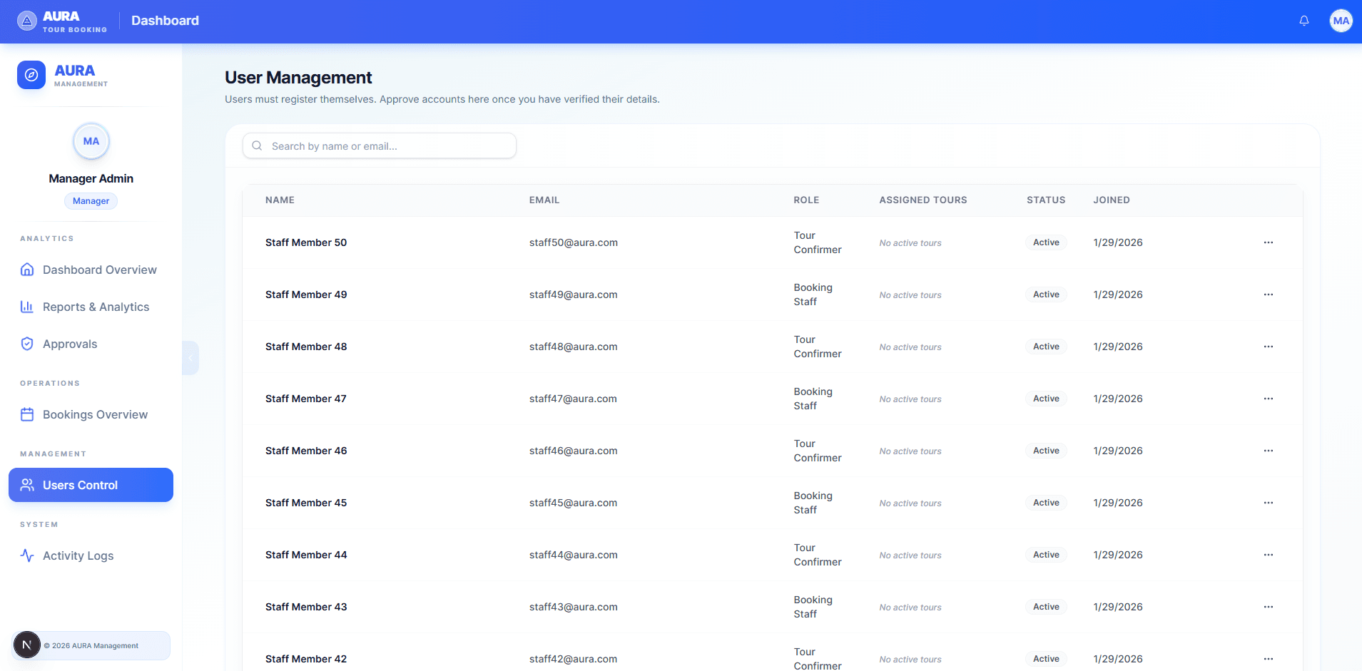
Task: Click the Activity Logs pulse icon
Action: tap(27, 555)
